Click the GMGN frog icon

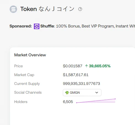pyautogui.click(x=67, y=93)
